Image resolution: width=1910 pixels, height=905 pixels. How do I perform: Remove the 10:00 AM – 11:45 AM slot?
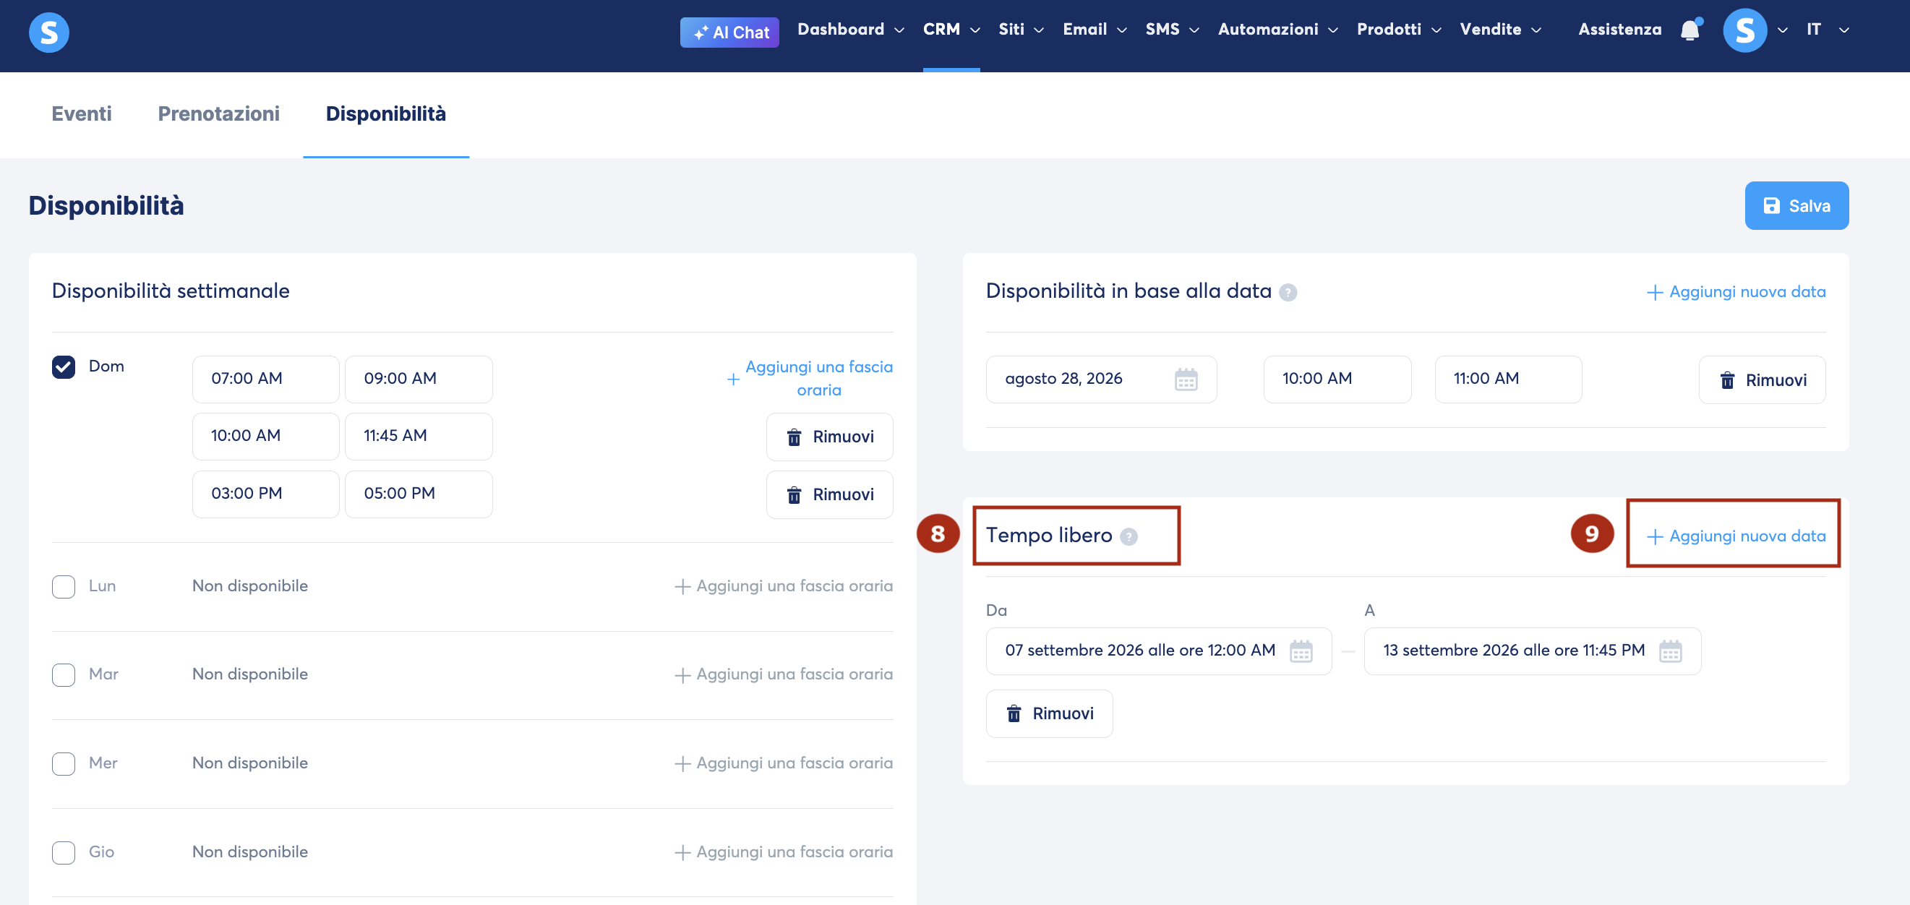(829, 437)
